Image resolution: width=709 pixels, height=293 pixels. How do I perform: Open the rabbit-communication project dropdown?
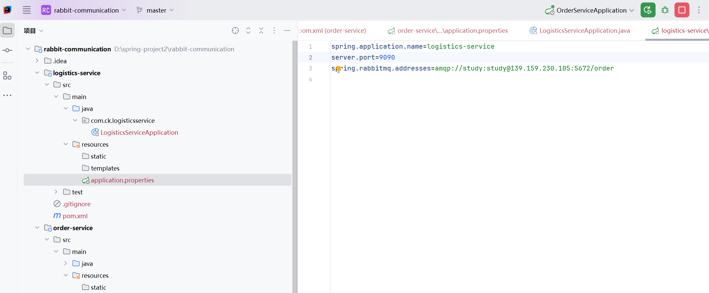pyautogui.click(x=84, y=10)
